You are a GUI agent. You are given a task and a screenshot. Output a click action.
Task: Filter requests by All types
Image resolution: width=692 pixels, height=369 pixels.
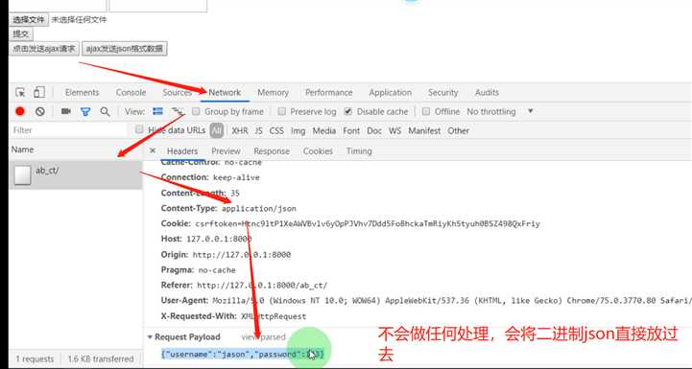coord(216,130)
